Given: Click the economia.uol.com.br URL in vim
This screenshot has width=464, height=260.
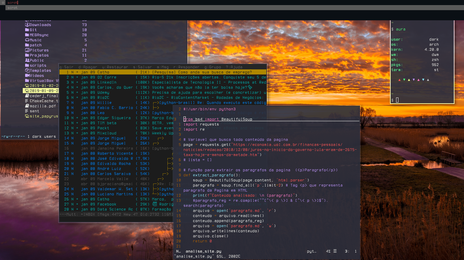Looking at the screenshot, I should (270, 150).
